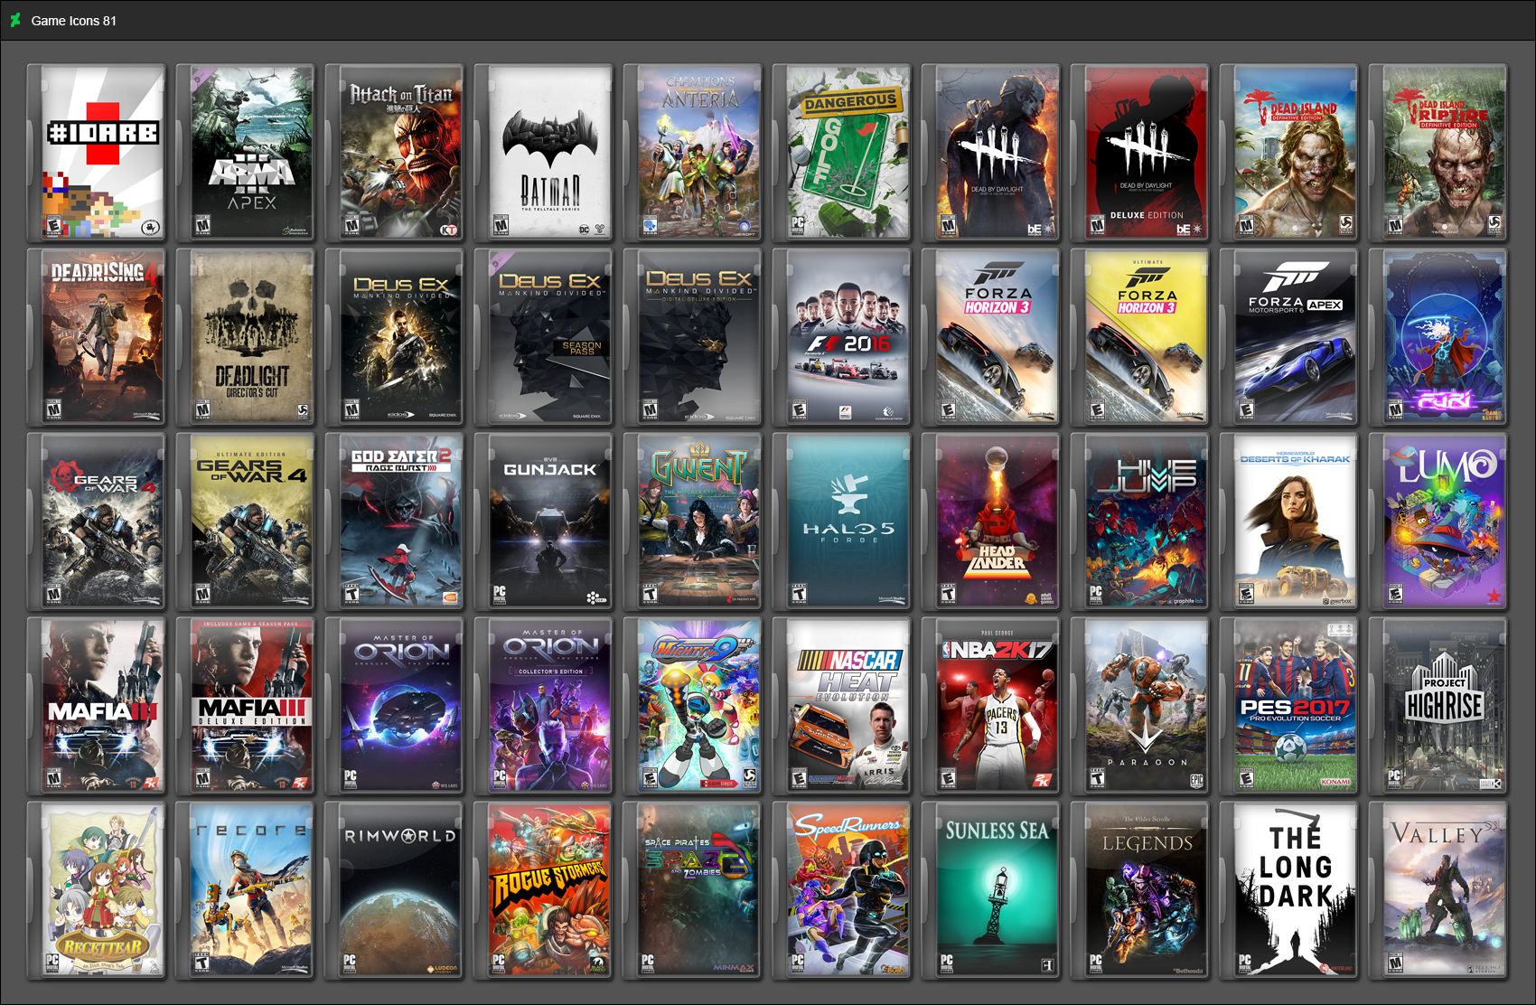Select the Mafia III standard icon
This screenshot has height=1005, width=1536.
(x=97, y=707)
